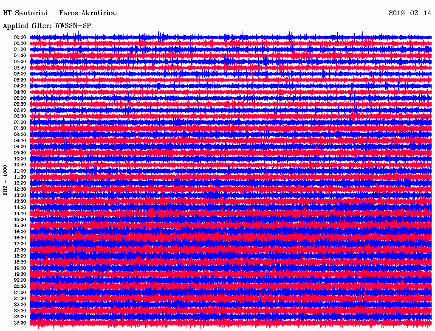Image resolution: width=435 pixels, height=331 pixels.
Task: Select the 07:30 time label
Action: (x=20, y=129)
